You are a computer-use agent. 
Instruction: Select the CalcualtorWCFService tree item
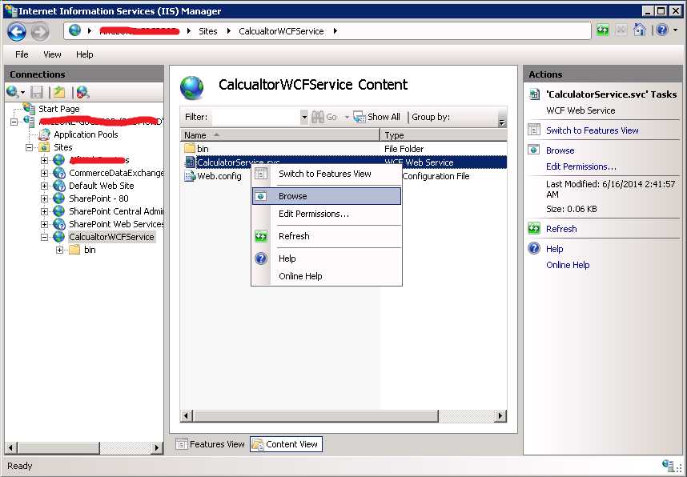coord(111,237)
